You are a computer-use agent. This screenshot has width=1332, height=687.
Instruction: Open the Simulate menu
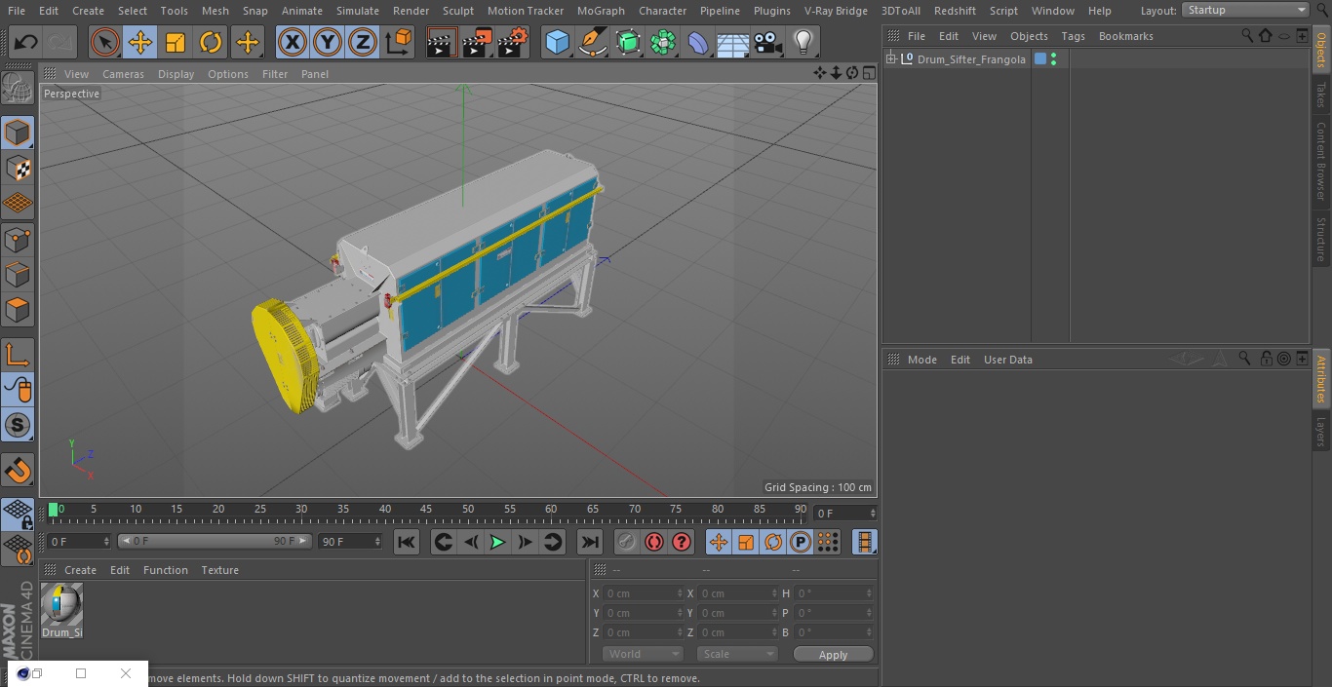(x=357, y=11)
